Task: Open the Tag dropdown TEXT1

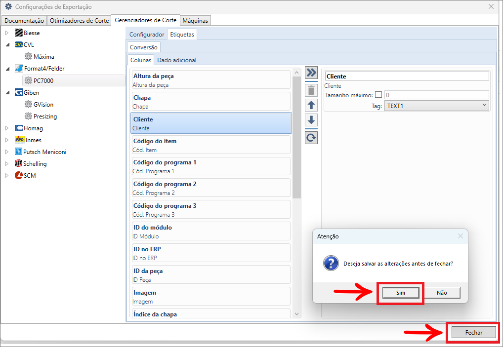Action: 436,106
